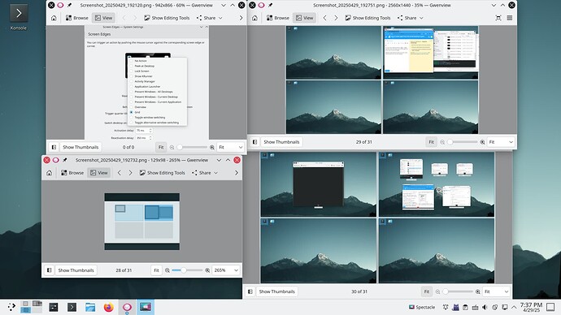Click Browse in Screenshot_20250429_192751 window

pyautogui.click(x=277, y=18)
